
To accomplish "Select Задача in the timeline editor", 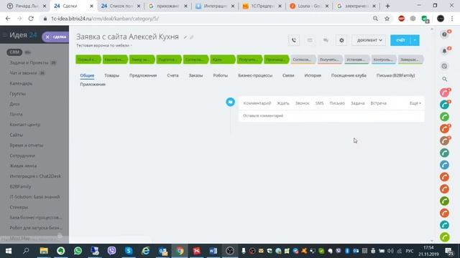I will click(358, 103).
